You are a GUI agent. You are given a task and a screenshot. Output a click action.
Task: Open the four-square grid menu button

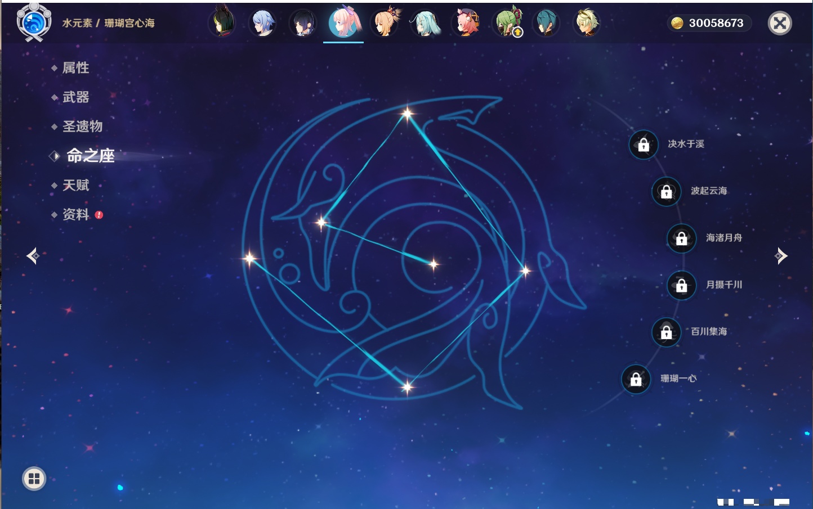[x=34, y=479]
